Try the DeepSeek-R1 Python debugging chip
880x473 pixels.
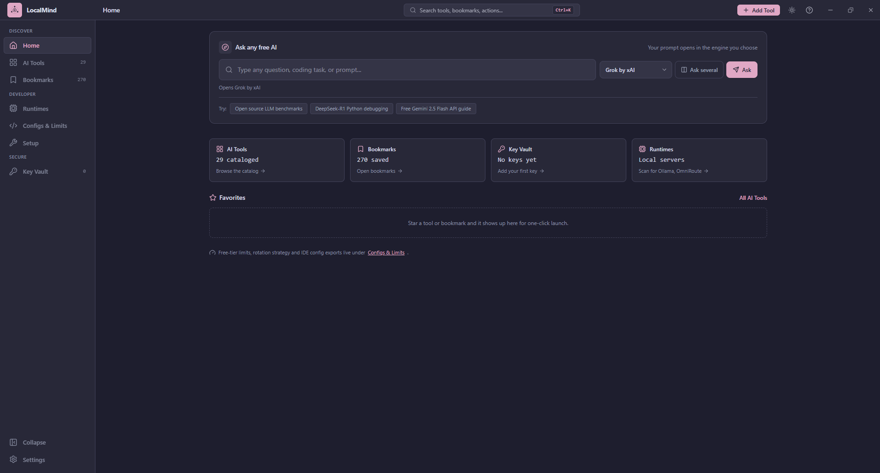[351, 109]
